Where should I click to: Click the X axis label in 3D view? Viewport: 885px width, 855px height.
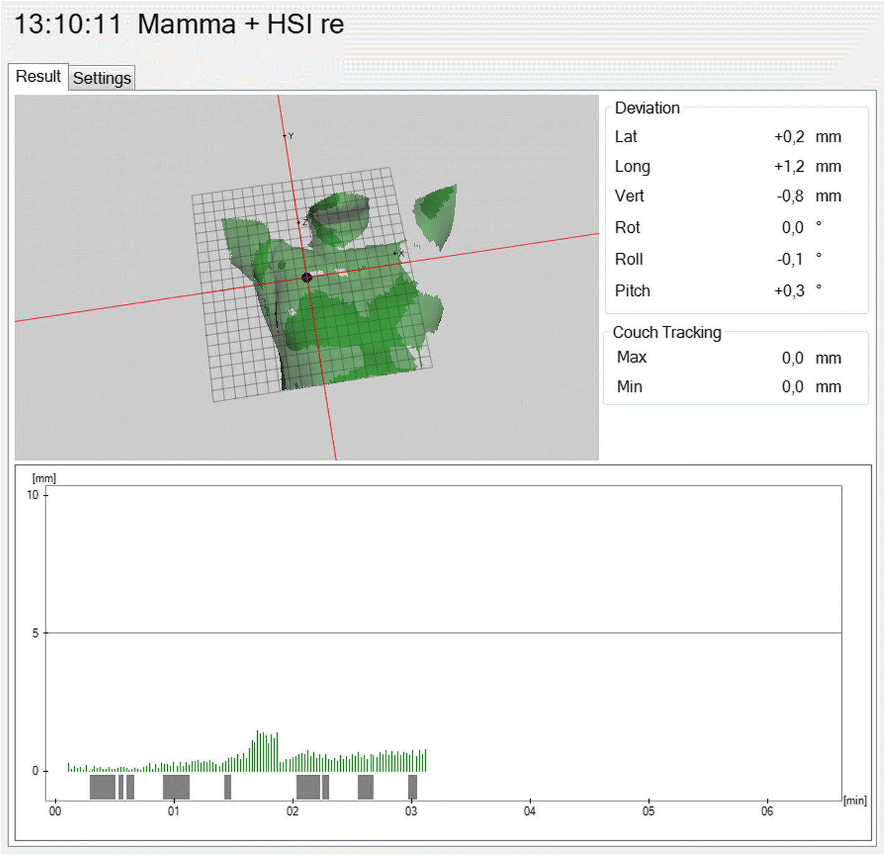click(401, 253)
